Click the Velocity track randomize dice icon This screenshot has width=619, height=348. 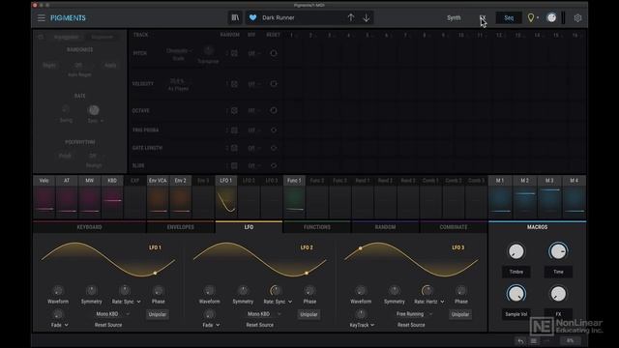pos(234,84)
